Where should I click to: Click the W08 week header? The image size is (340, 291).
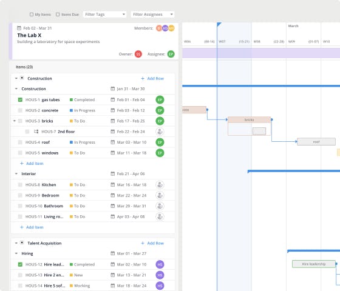pos(257,42)
